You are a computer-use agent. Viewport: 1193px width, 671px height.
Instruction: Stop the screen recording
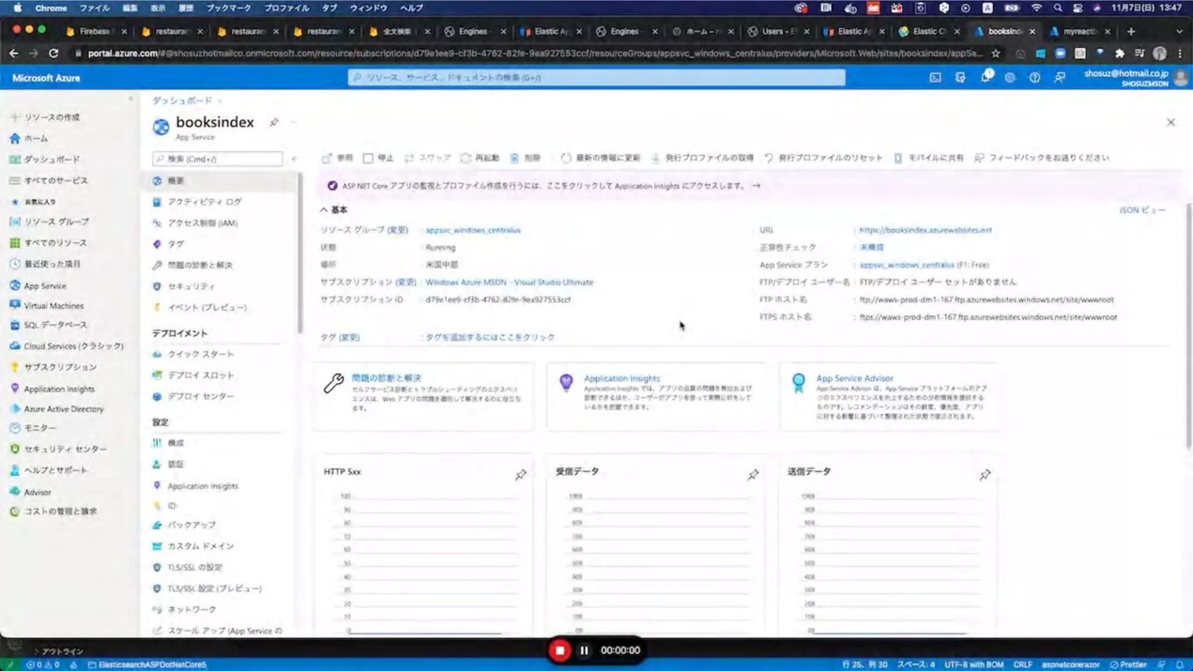coord(560,651)
